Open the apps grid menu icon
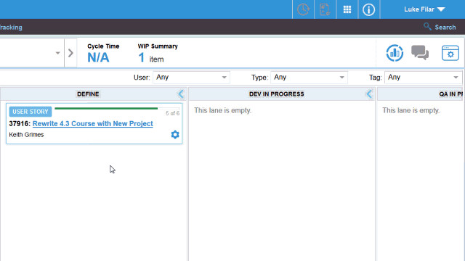Image resolution: width=465 pixels, height=261 pixels. [347, 9]
